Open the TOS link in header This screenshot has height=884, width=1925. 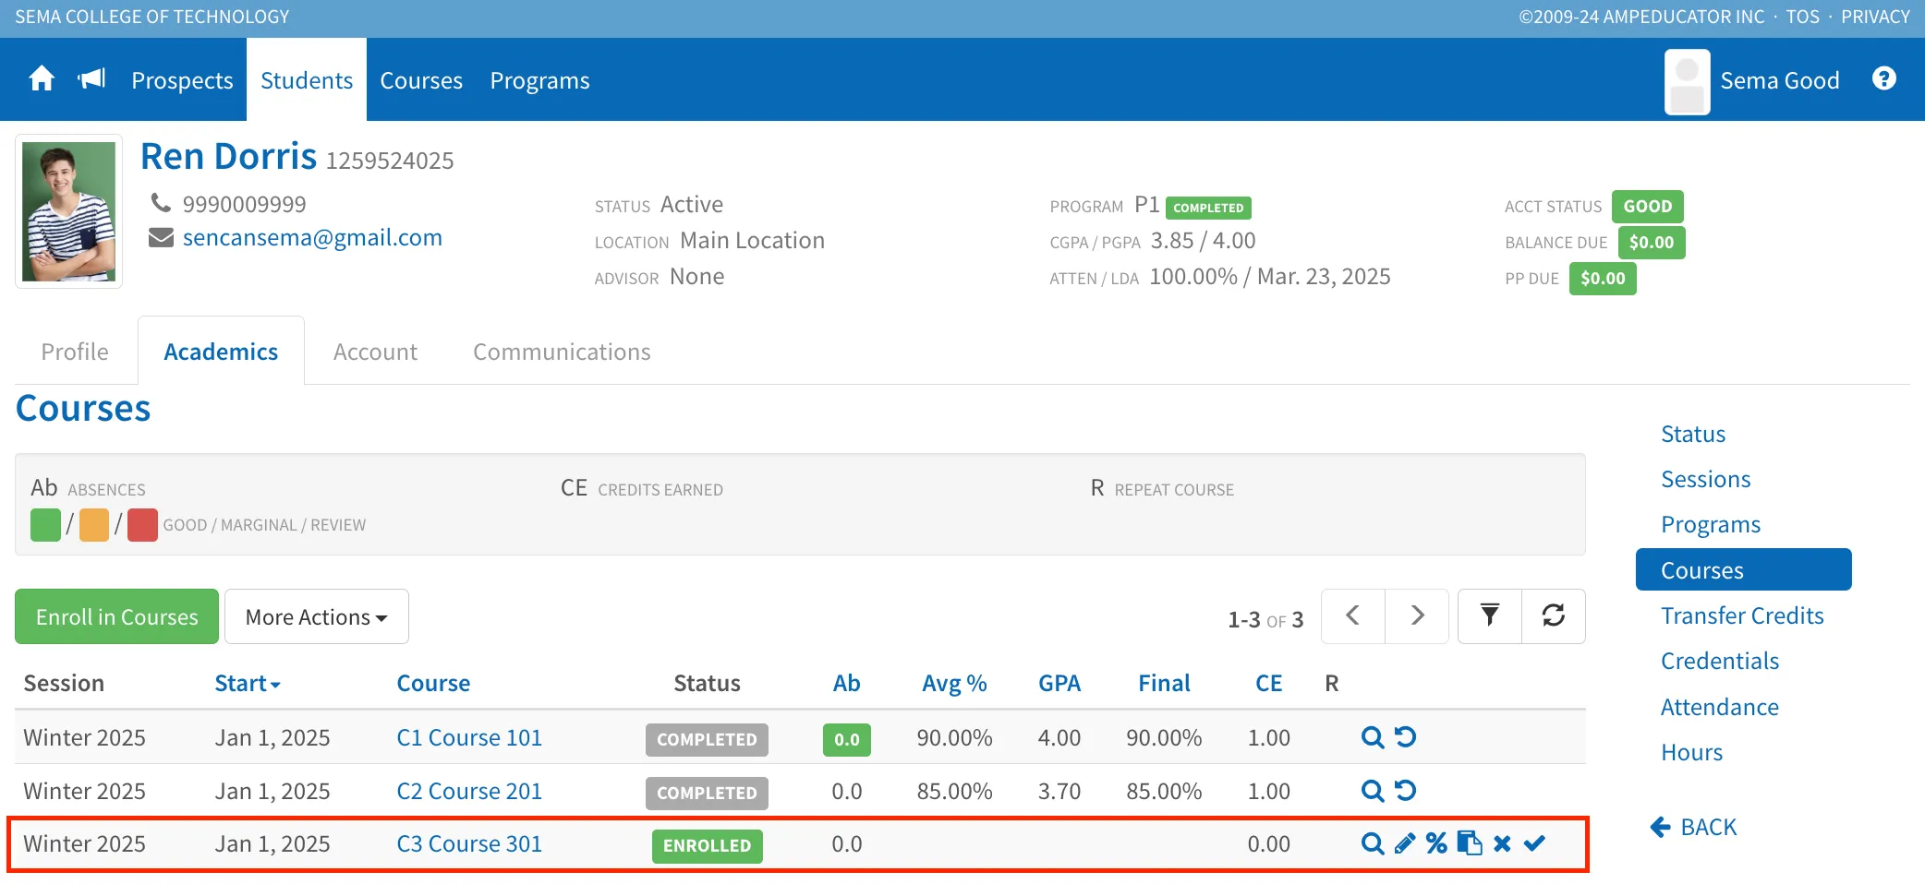pyautogui.click(x=1802, y=17)
